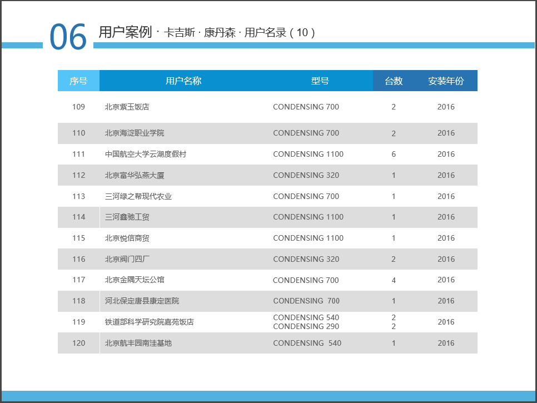The height and width of the screenshot is (403, 537).
Task: Select user name 河北保定唐县康定医院
Action: coord(142,301)
